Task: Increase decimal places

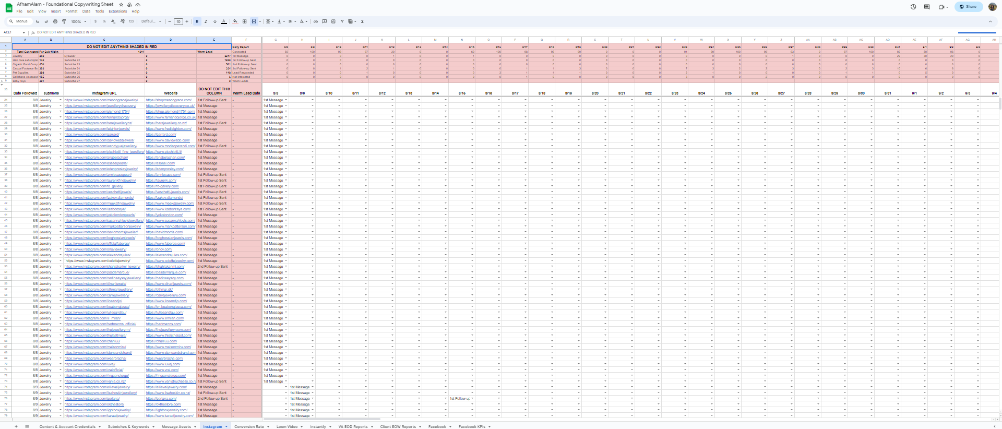Action: coord(122,21)
